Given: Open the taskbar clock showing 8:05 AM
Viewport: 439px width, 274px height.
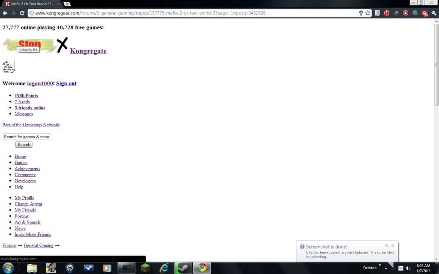Looking at the screenshot, I should (x=423, y=268).
